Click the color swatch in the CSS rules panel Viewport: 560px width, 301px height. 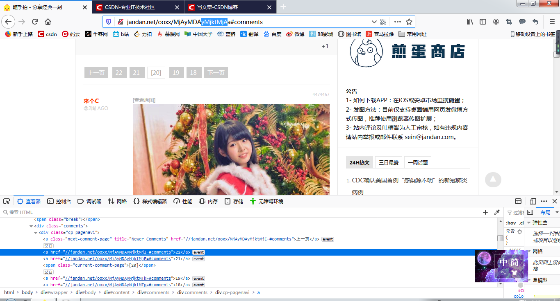(521, 284)
